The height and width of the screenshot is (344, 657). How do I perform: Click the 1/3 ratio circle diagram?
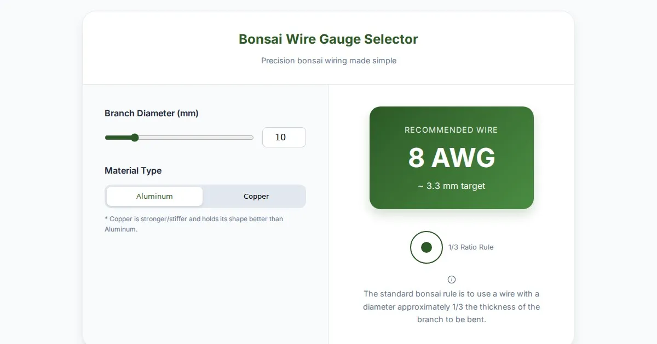(427, 247)
